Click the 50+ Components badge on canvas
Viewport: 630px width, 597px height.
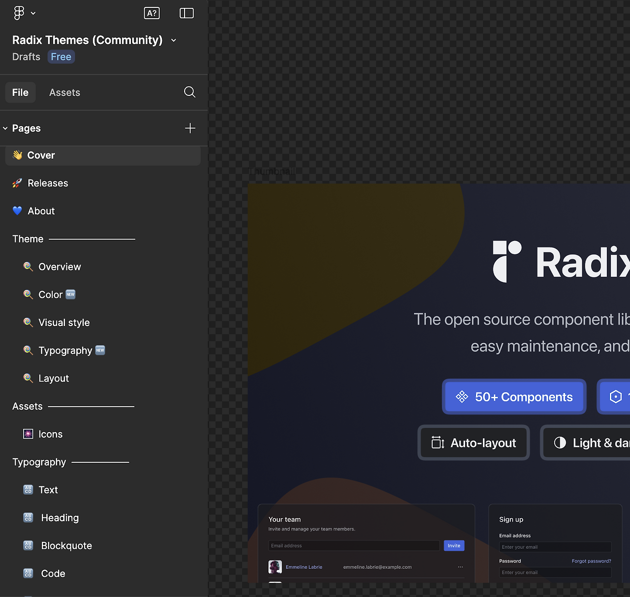[514, 397]
